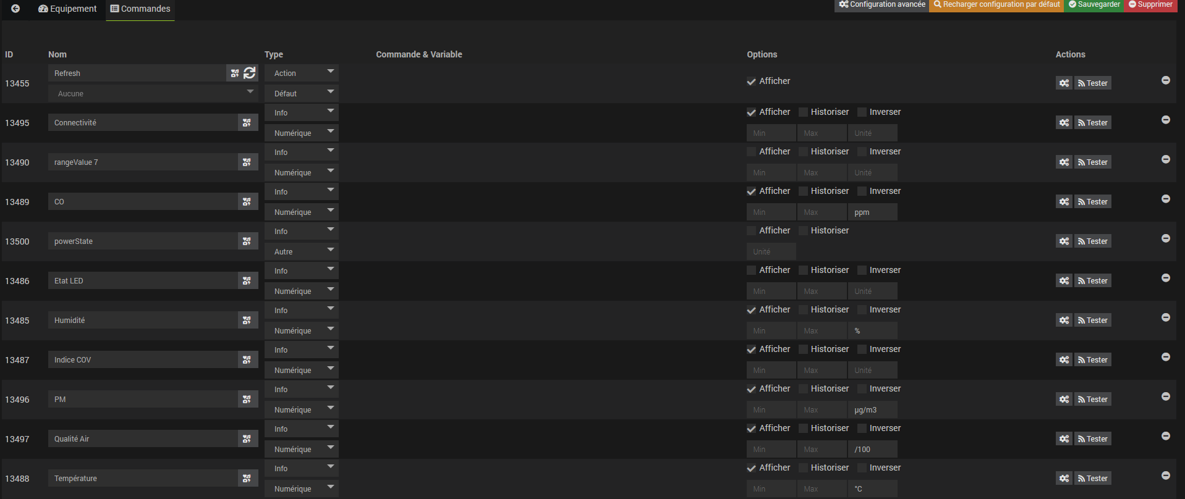Open advanced settings gear for CO row
The height and width of the screenshot is (499, 1185).
(x=1064, y=201)
